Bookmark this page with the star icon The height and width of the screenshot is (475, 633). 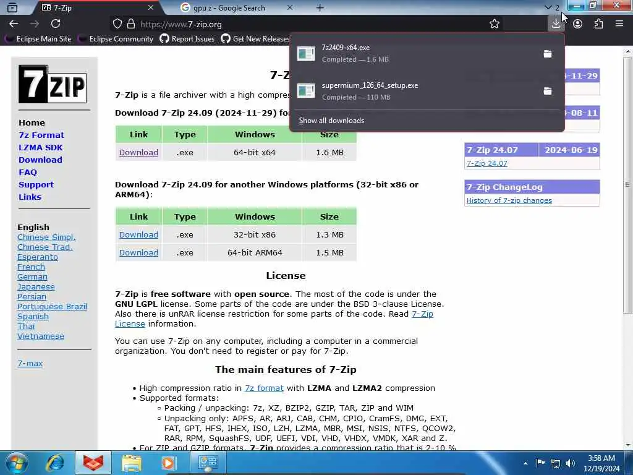(494, 24)
